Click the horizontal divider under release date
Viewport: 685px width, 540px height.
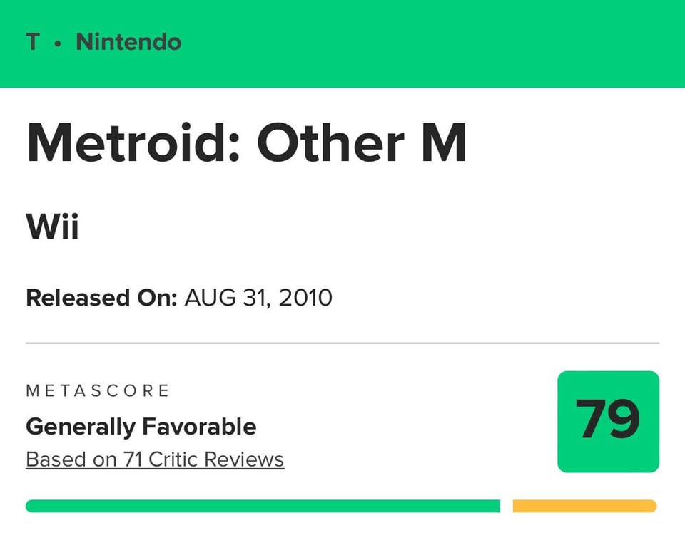pos(342,343)
